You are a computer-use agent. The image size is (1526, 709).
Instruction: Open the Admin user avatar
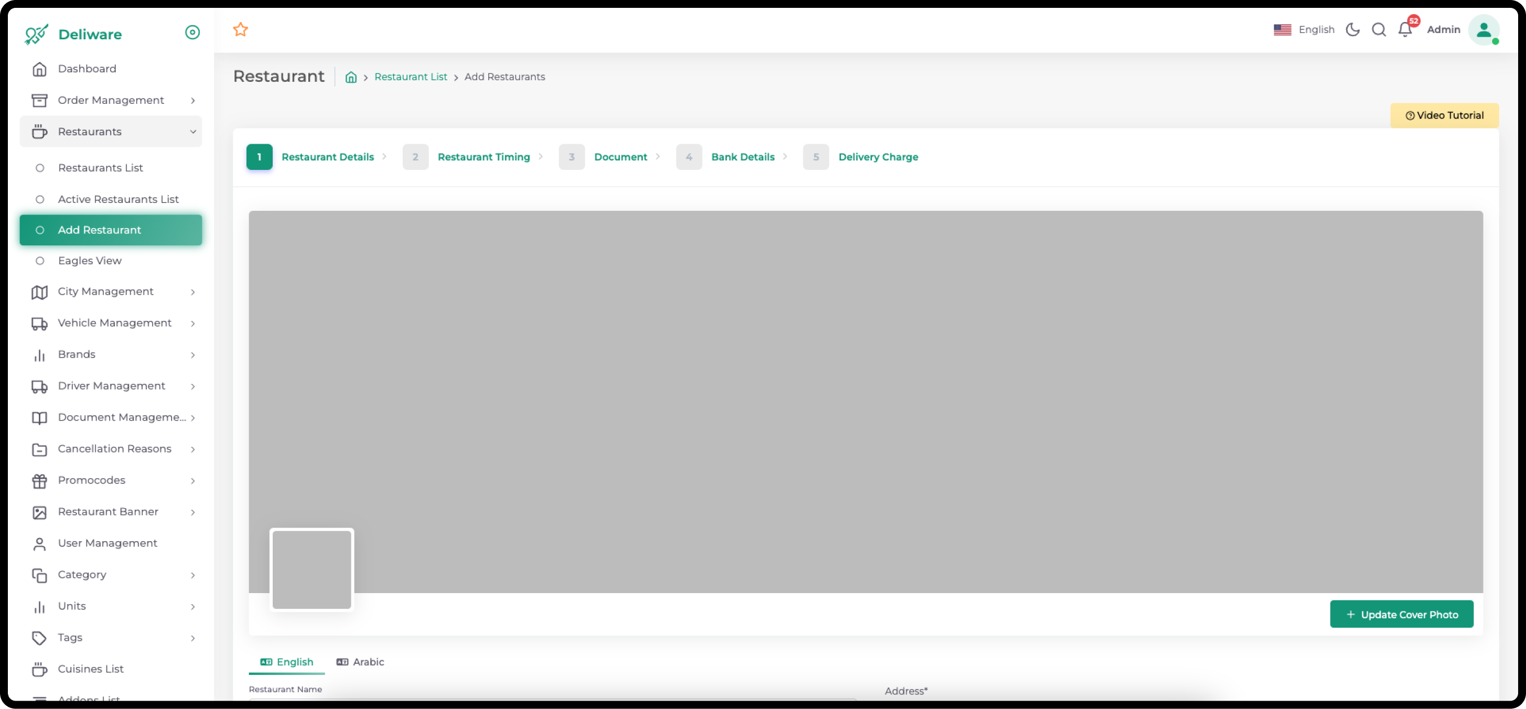coord(1484,29)
